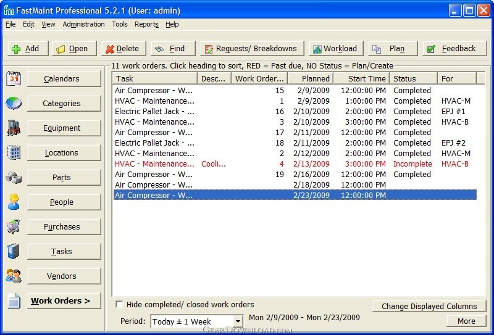
Task: Select work order 3 HVAC-B row
Action: (x=295, y=122)
